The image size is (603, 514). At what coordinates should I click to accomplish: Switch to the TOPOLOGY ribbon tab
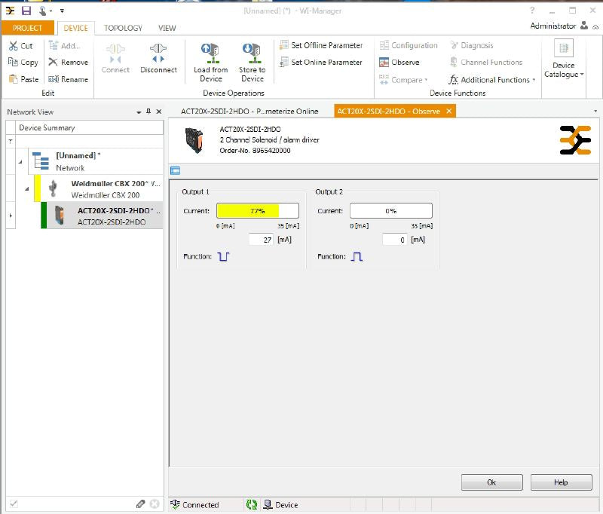pos(123,28)
